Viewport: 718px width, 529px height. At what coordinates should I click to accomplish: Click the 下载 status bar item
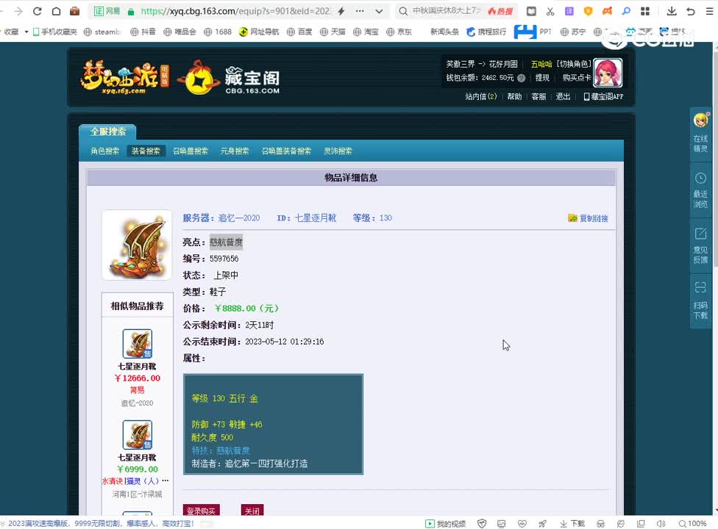coord(572,524)
